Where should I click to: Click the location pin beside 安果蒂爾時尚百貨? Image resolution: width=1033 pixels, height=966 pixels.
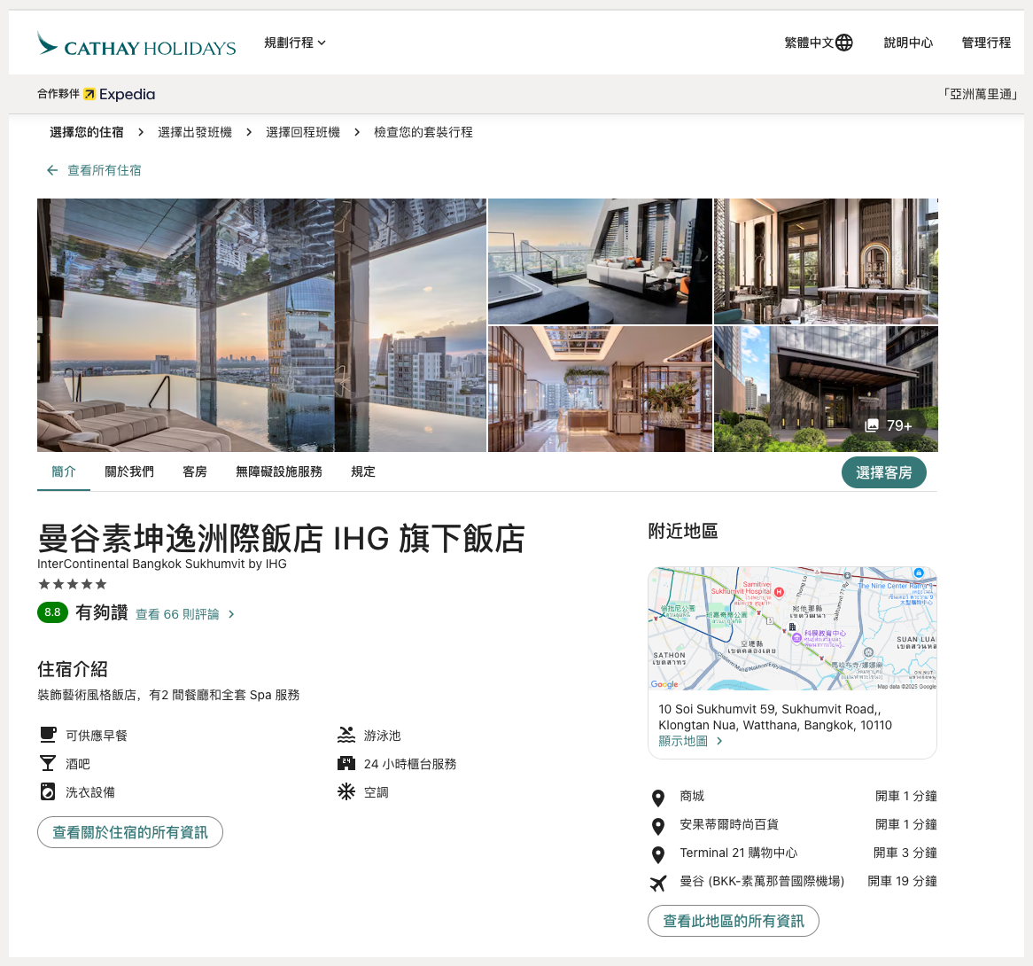click(658, 826)
